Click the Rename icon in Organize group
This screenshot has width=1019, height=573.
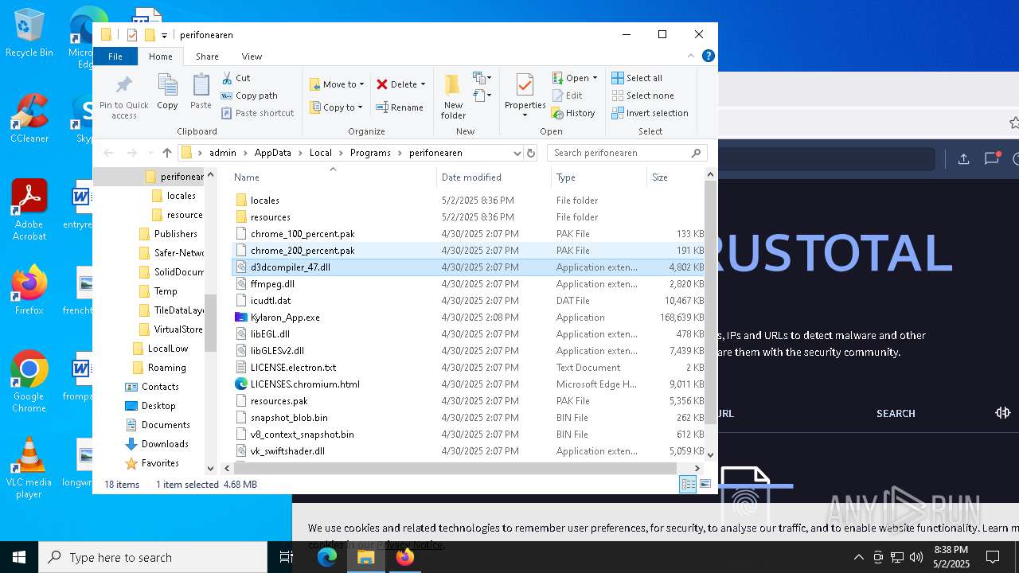point(382,107)
